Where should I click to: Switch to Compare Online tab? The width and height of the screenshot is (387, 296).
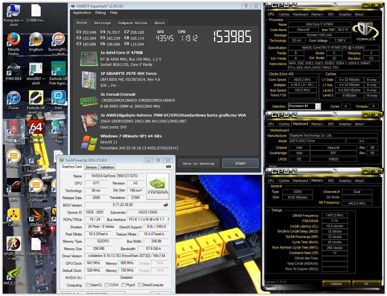pos(132,23)
